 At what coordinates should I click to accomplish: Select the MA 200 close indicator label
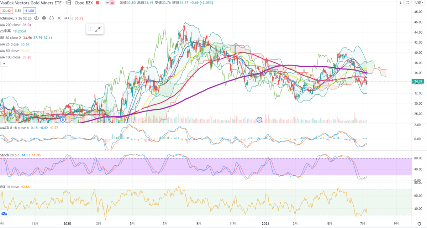(x=11, y=25)
